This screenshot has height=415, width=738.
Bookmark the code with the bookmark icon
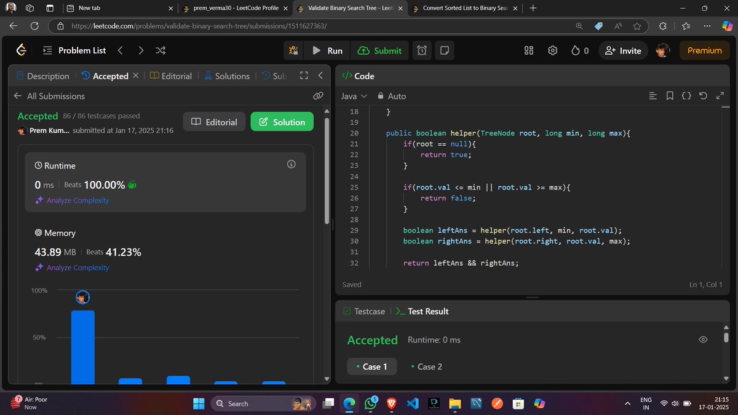670,96
